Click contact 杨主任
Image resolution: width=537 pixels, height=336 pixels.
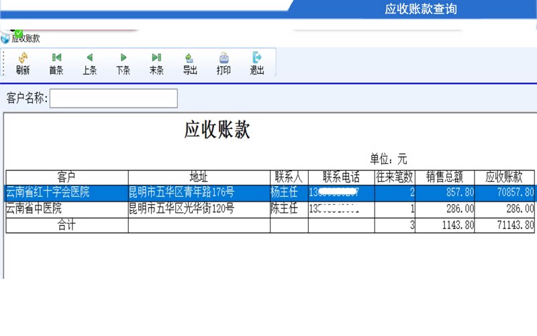click(284, 192)
